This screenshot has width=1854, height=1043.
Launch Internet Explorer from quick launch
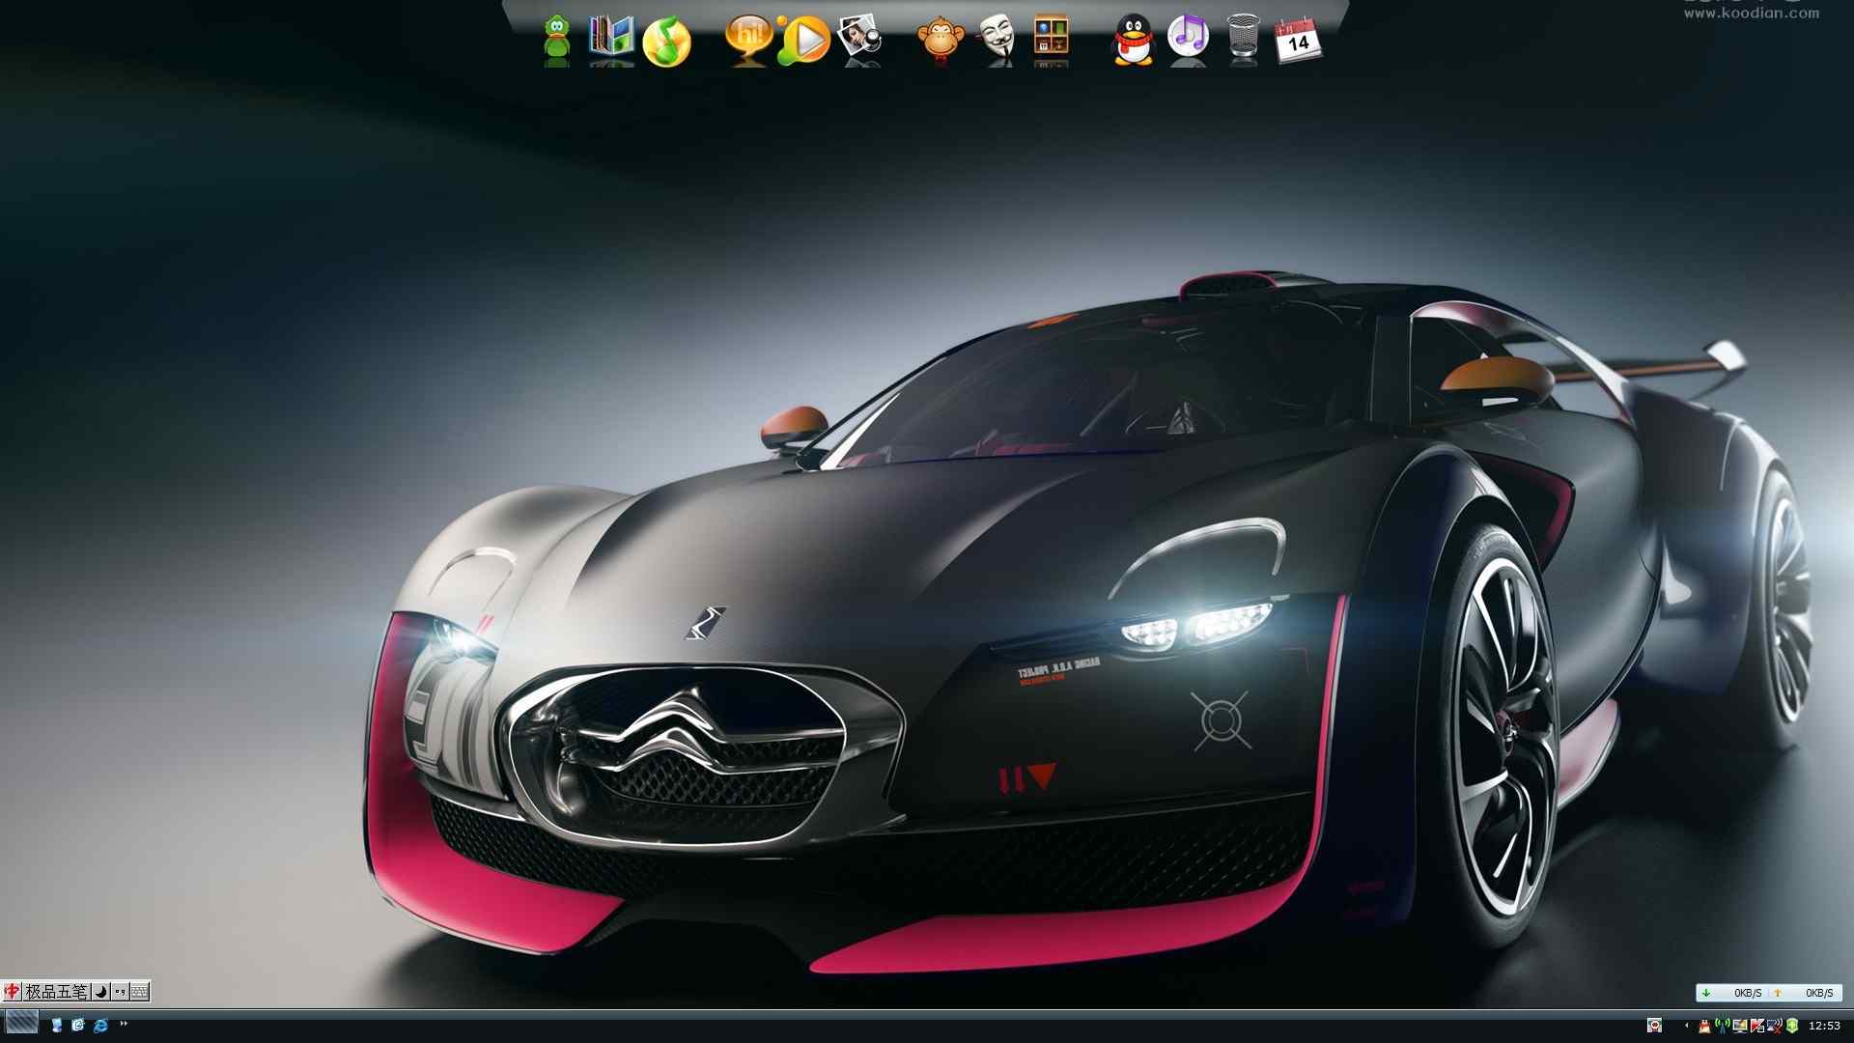coord(100,1025)
